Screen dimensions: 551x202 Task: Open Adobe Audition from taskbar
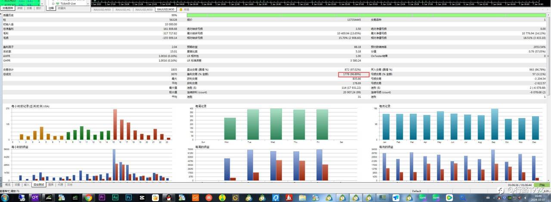[x=115, y=198]
